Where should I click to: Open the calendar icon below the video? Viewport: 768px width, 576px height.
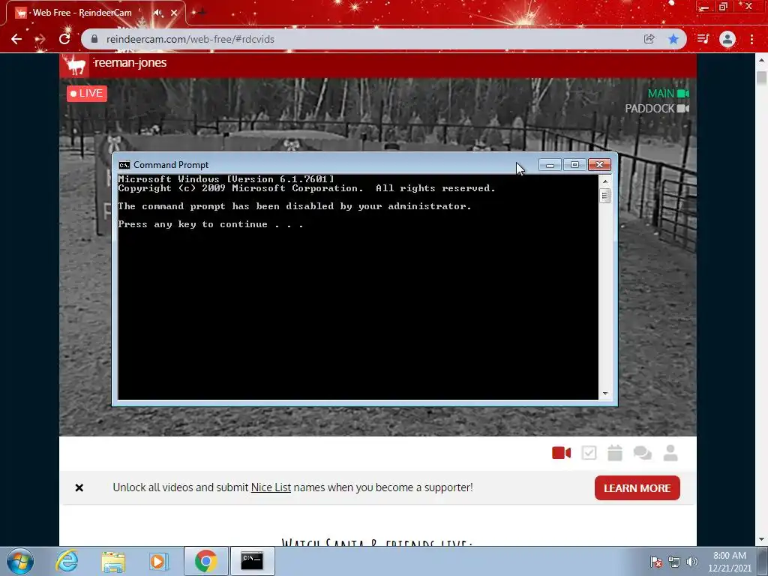point(615,452)
